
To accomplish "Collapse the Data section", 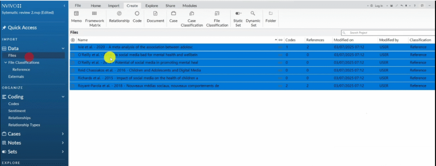I will coord(63,49).
